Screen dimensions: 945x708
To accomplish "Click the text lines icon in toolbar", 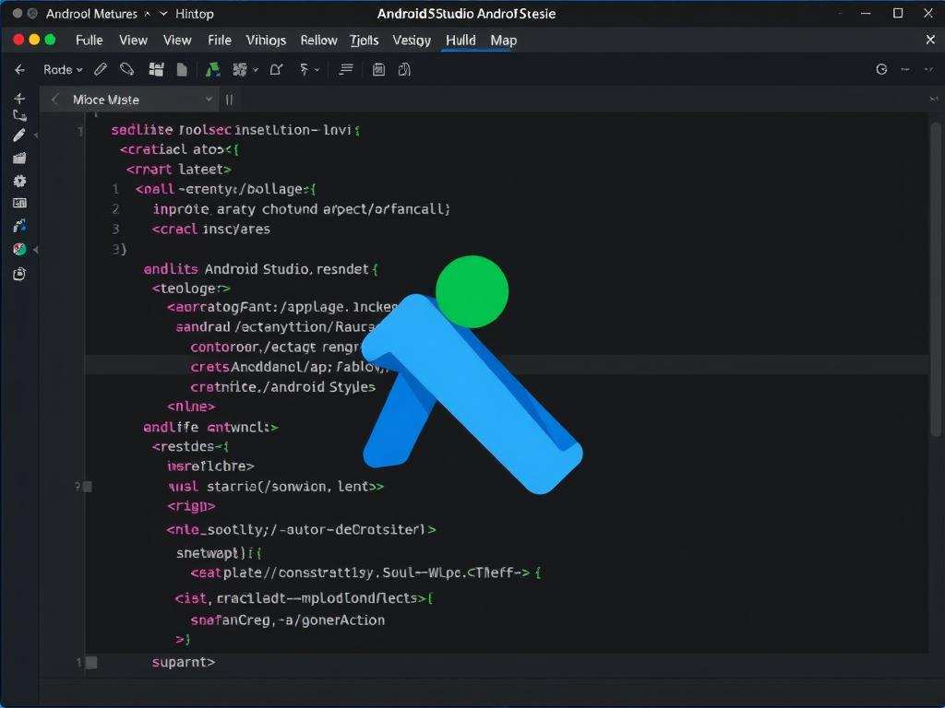I will 346,69.
